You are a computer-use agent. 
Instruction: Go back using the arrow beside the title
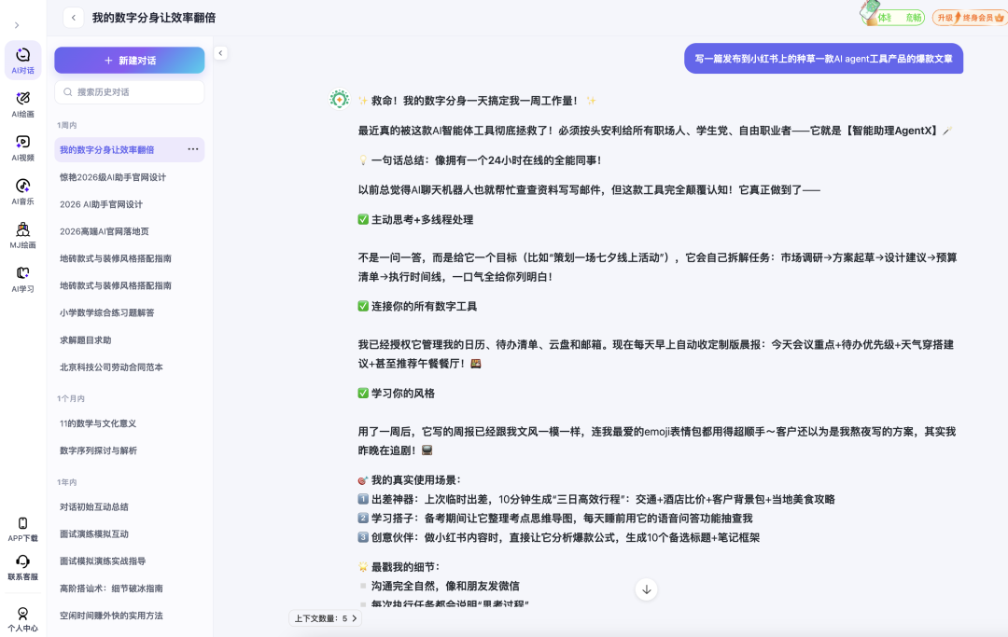[x=74, y=18]
